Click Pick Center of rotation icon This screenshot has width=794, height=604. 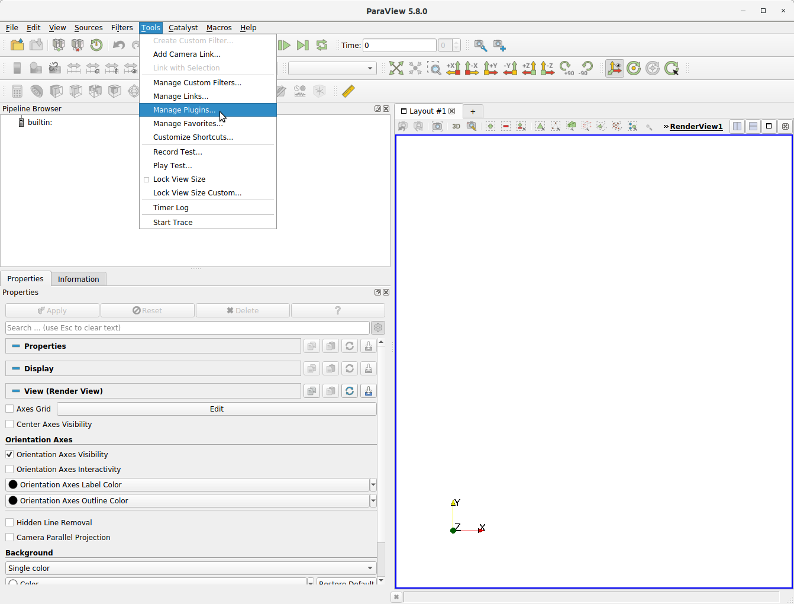[x=672, y=68]
